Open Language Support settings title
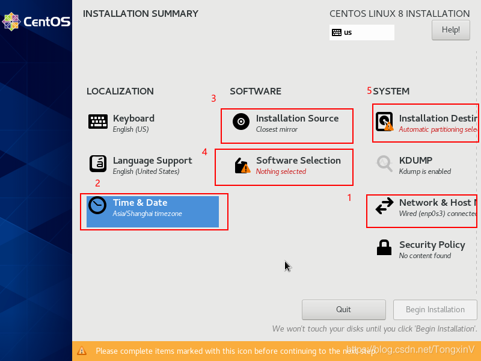This screenshot has width=481, height=361. click(153, 161)
